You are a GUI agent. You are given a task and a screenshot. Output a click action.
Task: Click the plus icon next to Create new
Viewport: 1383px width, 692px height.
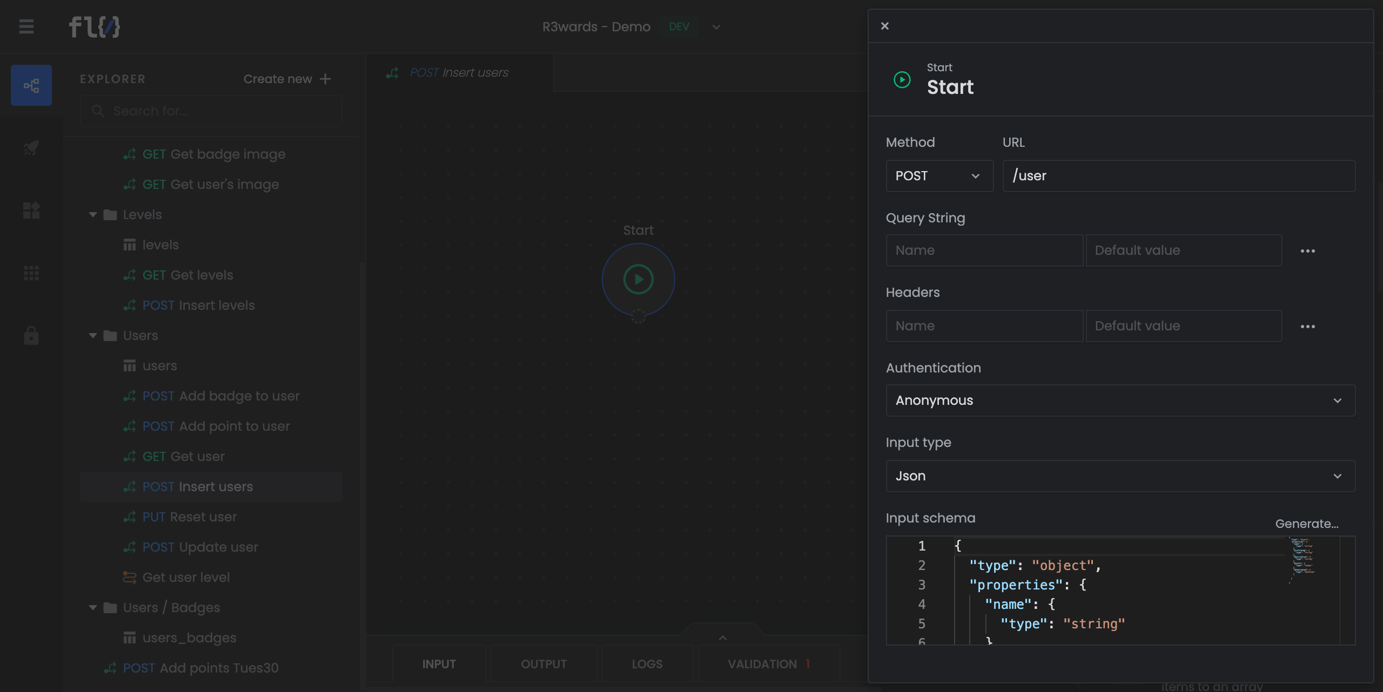(325, 79)
